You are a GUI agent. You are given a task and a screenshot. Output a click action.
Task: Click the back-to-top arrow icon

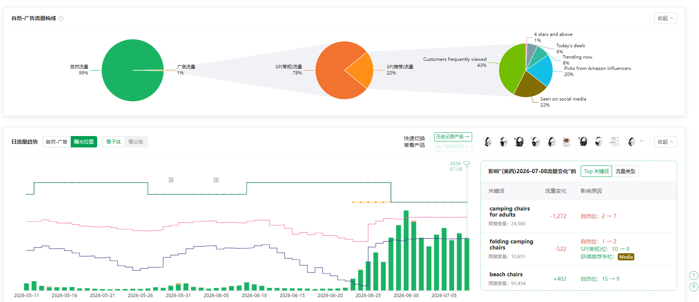(694, 287)
